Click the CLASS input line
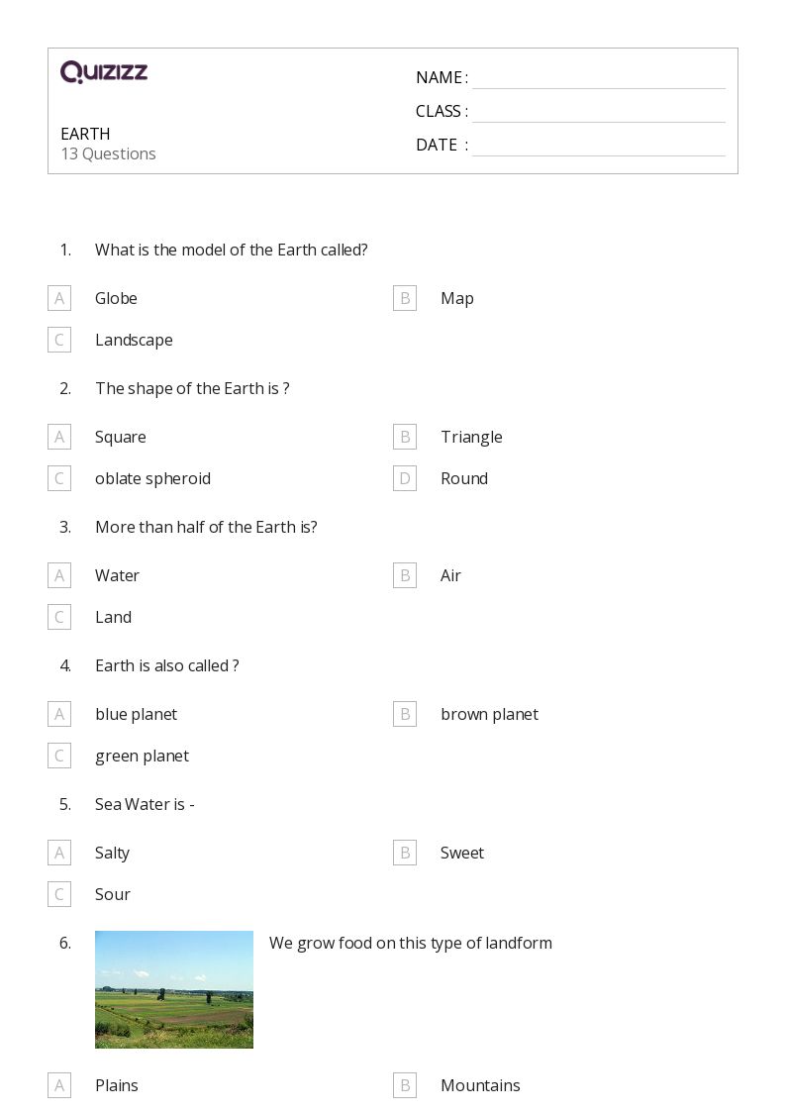Image resolution: width=786 pixels, height=1112 pixels. coord(598,113)
